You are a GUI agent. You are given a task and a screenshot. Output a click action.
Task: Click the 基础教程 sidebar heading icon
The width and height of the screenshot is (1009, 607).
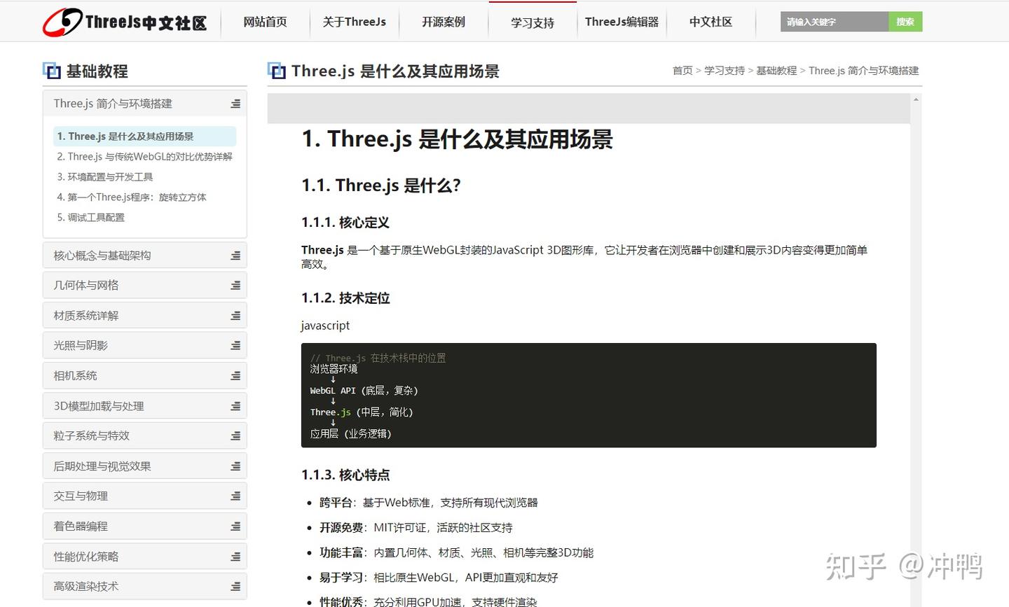[x=51, y=71]
